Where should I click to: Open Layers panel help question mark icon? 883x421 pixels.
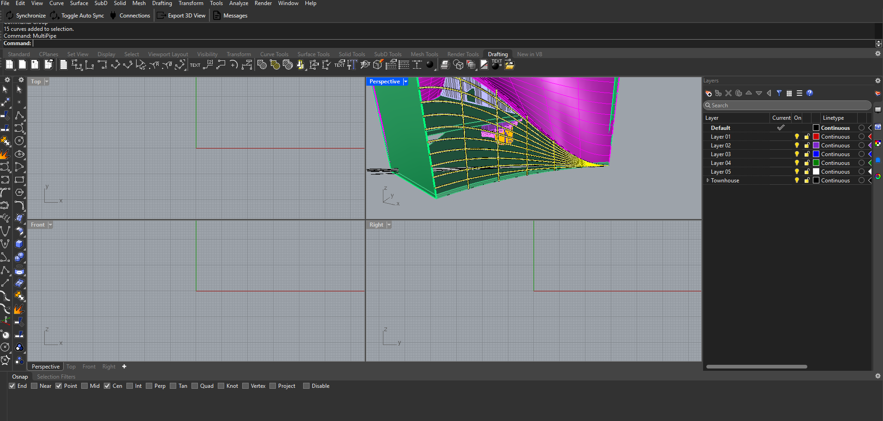[810, 93]
